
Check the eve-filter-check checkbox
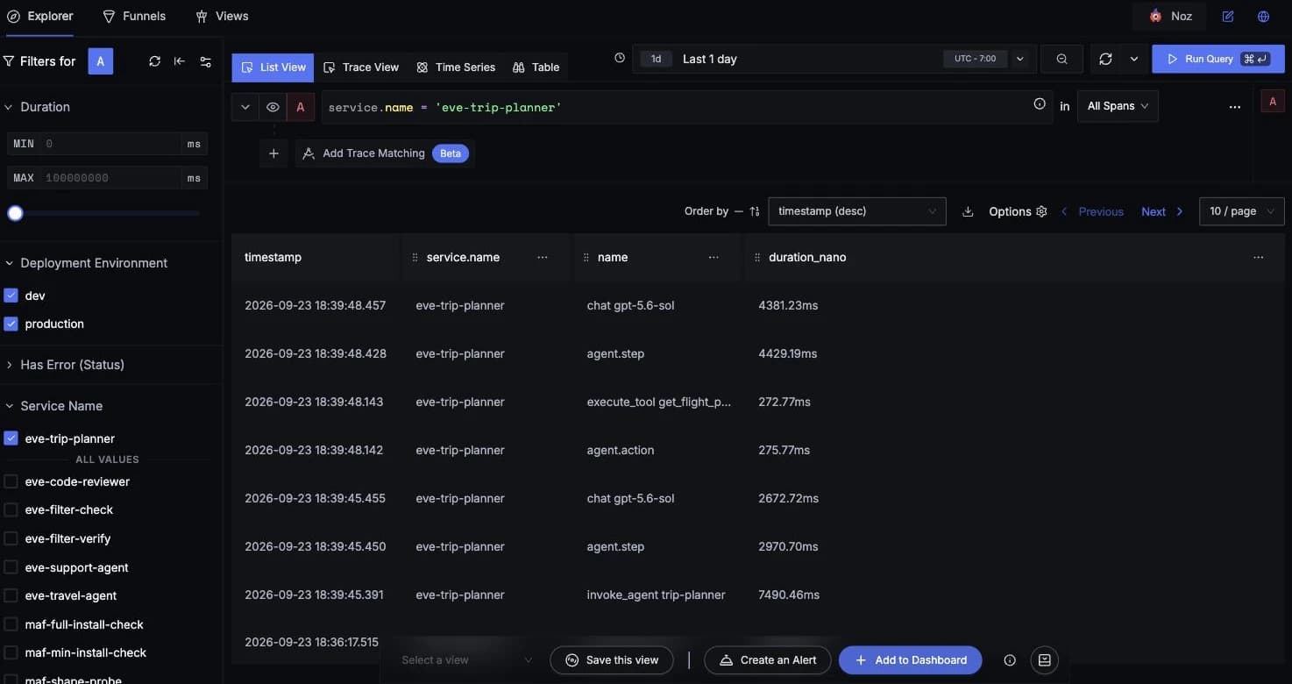point(11,509)
